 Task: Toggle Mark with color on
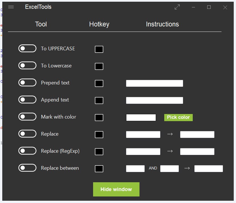(27, 117)
